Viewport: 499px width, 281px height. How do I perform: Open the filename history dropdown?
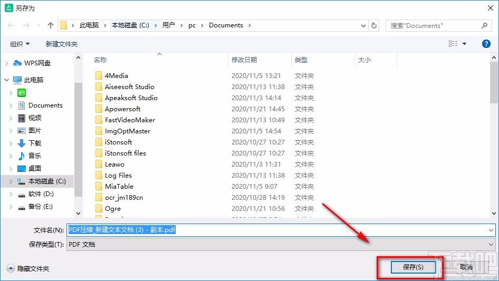[491, 230]
